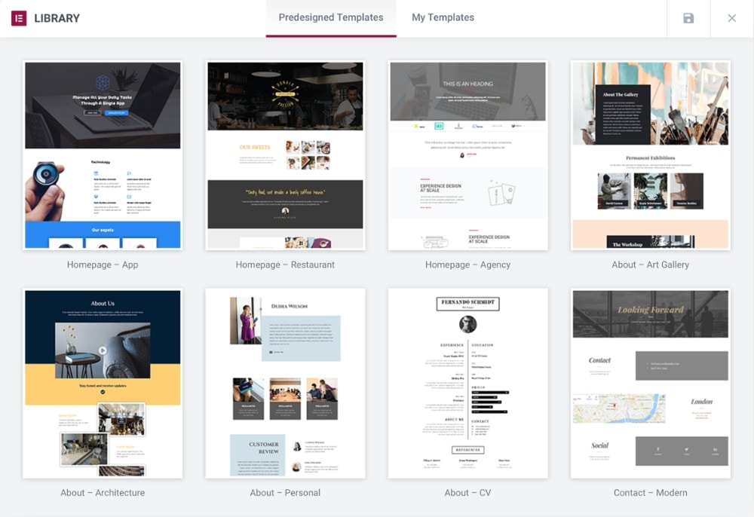Click the save template icon

tap(688, 18)
